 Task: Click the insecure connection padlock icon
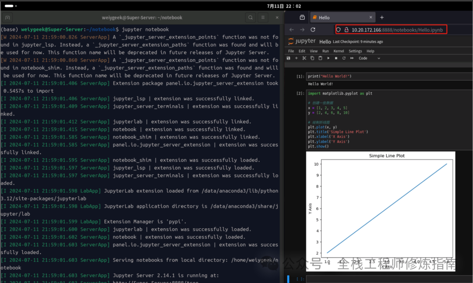[x=346, y=29]
